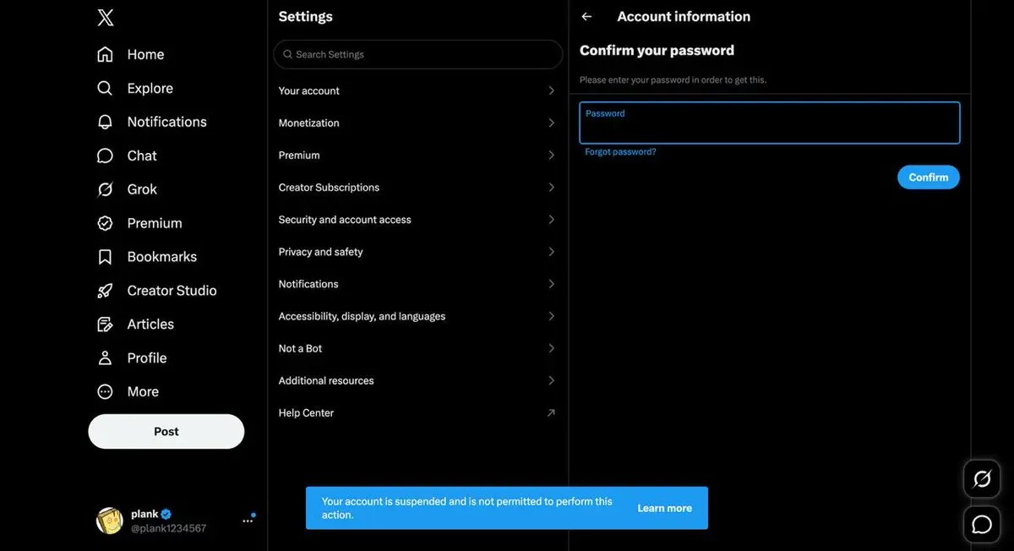Screen dimensions: 1014x551
Task: Go back with the left arrow icon
Action: click(x=586, y=17)
